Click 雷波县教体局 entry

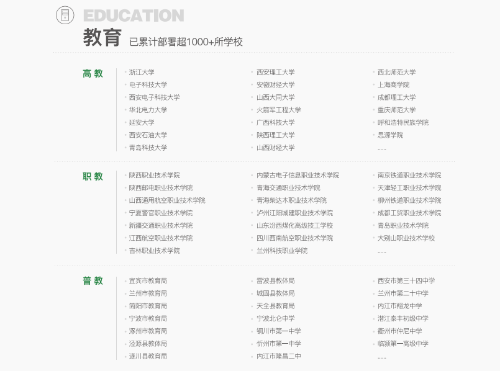click(276, 281)
